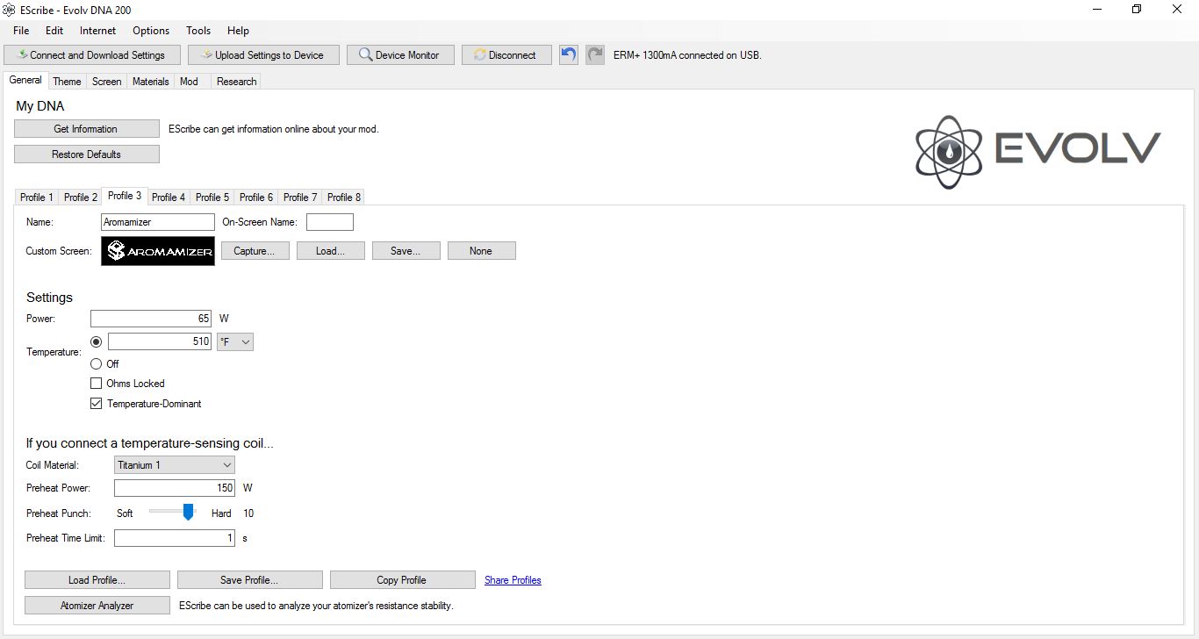Click the undo arrow icon in toolbar
Image resolution: width=1199 pixels, height=639 pixels.
[x=569, y=54]
